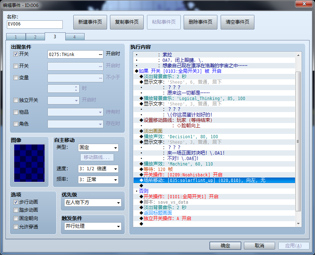Image resolution: width=315 pixels, height=255 pixels.
Task: Open the 触发条件 dropdown 并行处理
Action: pyautogui.click(x=93, y=226)
